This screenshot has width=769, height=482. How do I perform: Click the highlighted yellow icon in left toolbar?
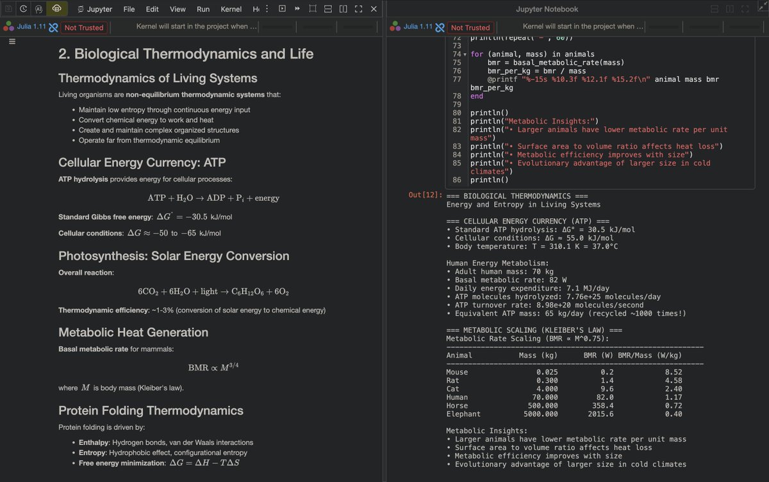tap(56, 9)
